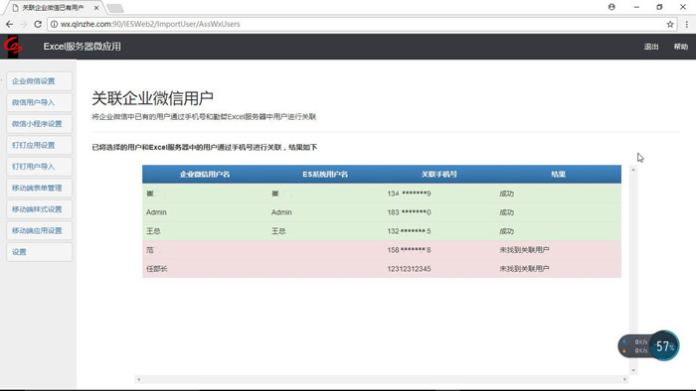
Task: Click the horizontal scrollbar left arrow
Action: (x=139, y=379)
